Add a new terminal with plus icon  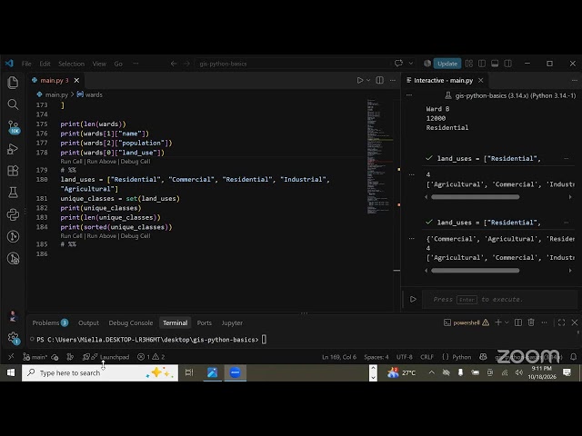point(498,322)
